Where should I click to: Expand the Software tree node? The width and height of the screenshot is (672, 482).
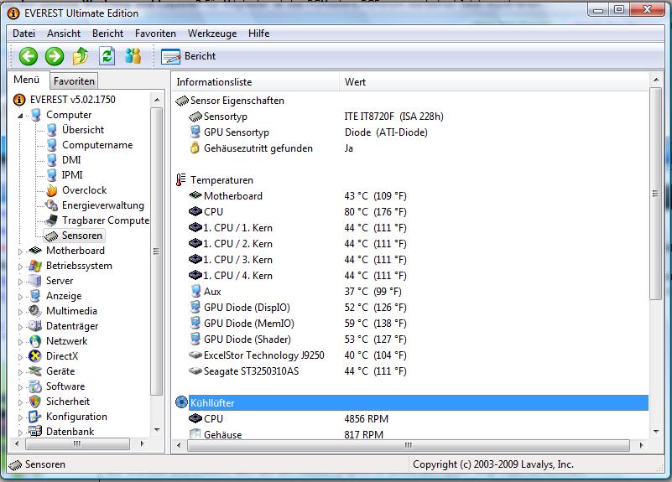click(20, 387)
